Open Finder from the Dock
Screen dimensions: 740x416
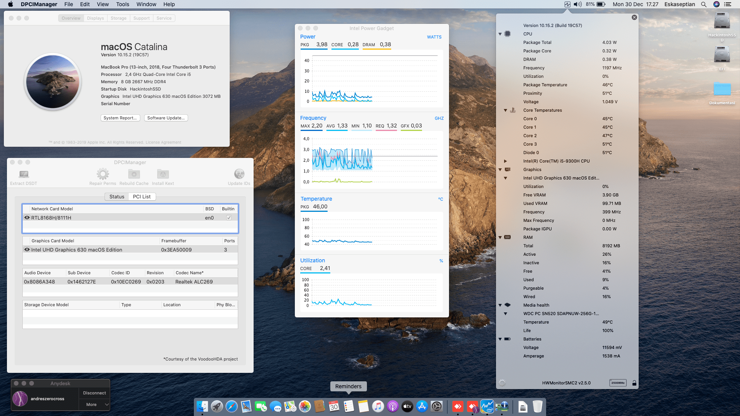[202, 406]
